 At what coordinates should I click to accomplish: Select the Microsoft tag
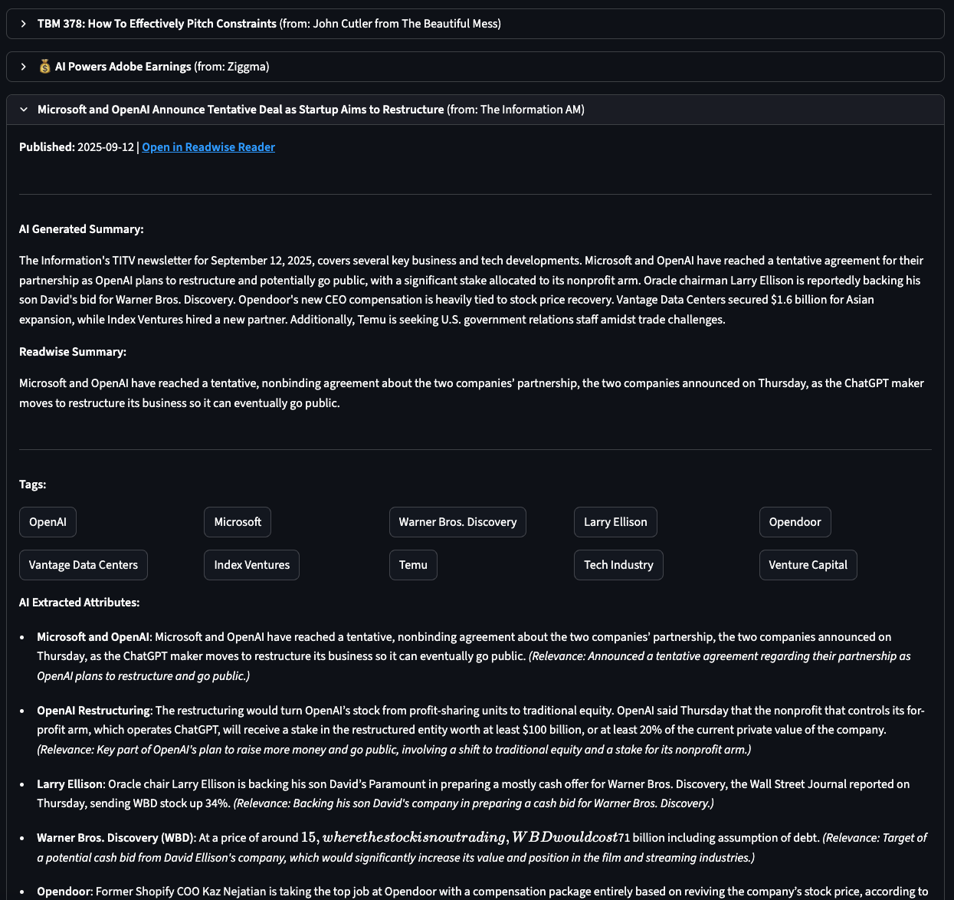[x=238, y=522]
